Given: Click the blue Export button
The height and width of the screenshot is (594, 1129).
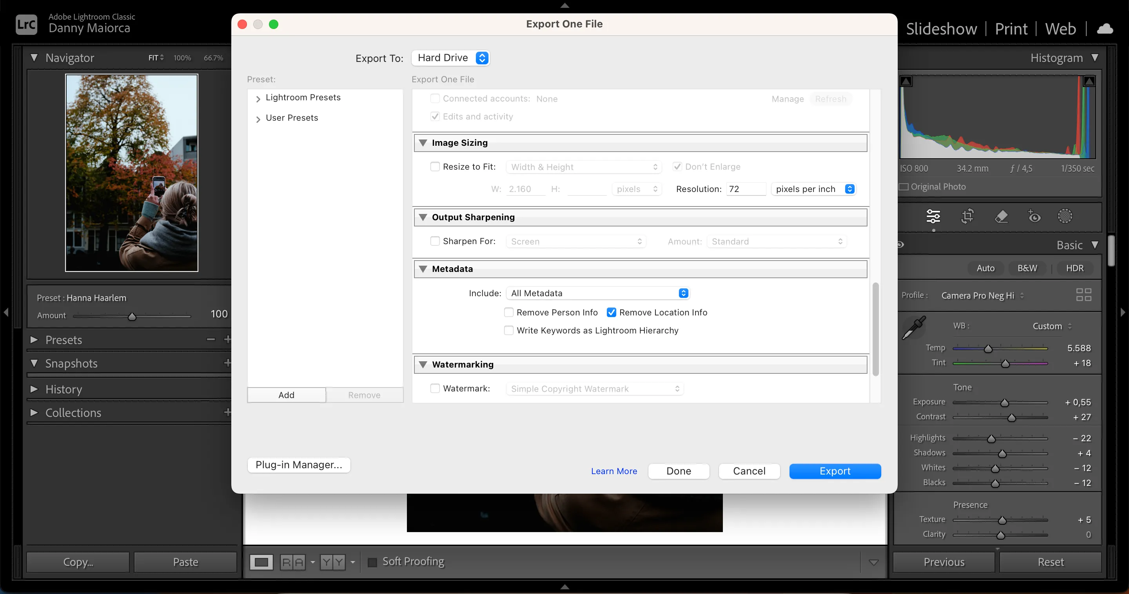Looking at the screenshot, I should point(835,471).
